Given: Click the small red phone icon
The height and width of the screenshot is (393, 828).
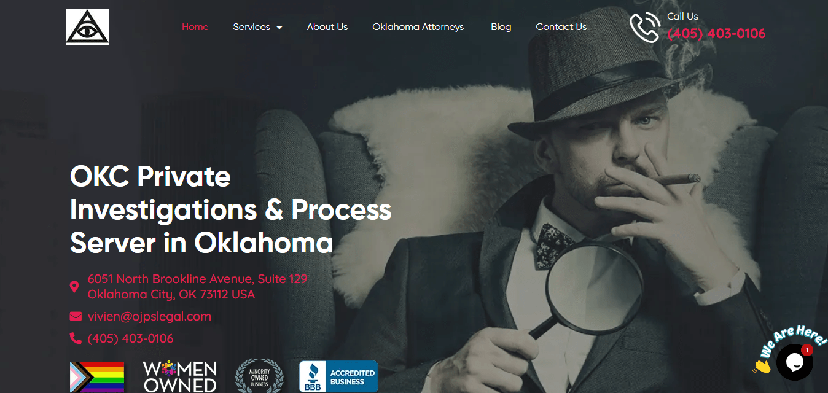Looking at the screenshot, I should coord(76,338).
